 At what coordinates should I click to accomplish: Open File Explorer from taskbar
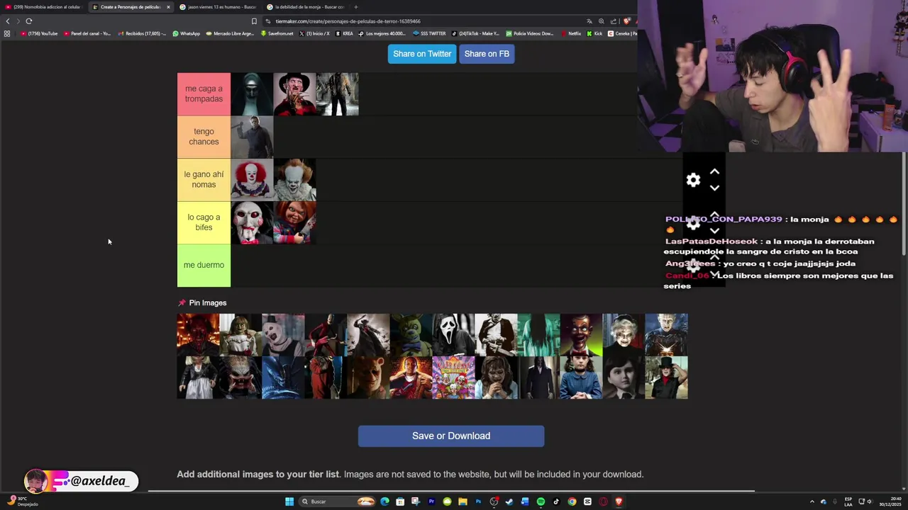(x=463, y=501)
